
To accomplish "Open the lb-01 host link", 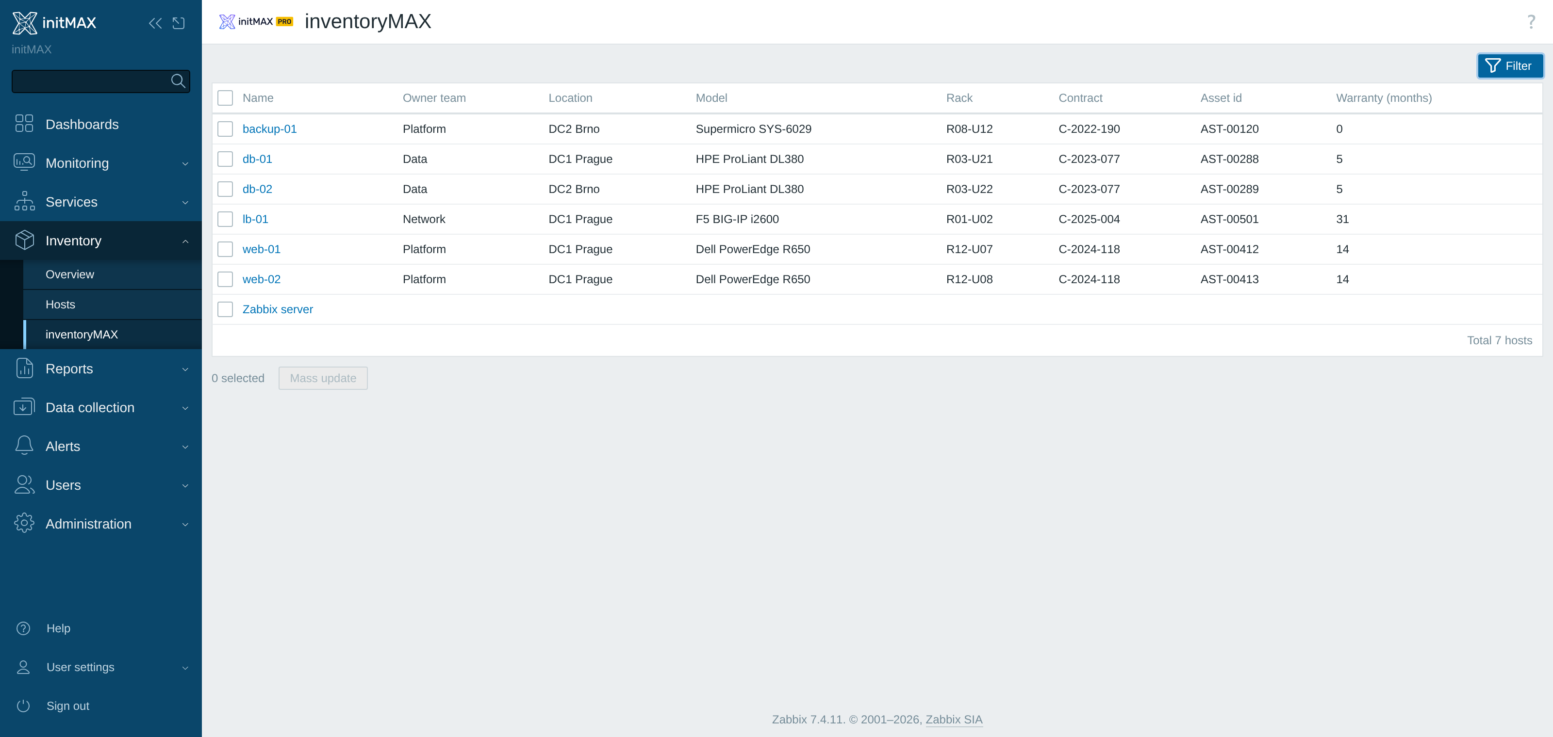I will [x=255, y=219].
